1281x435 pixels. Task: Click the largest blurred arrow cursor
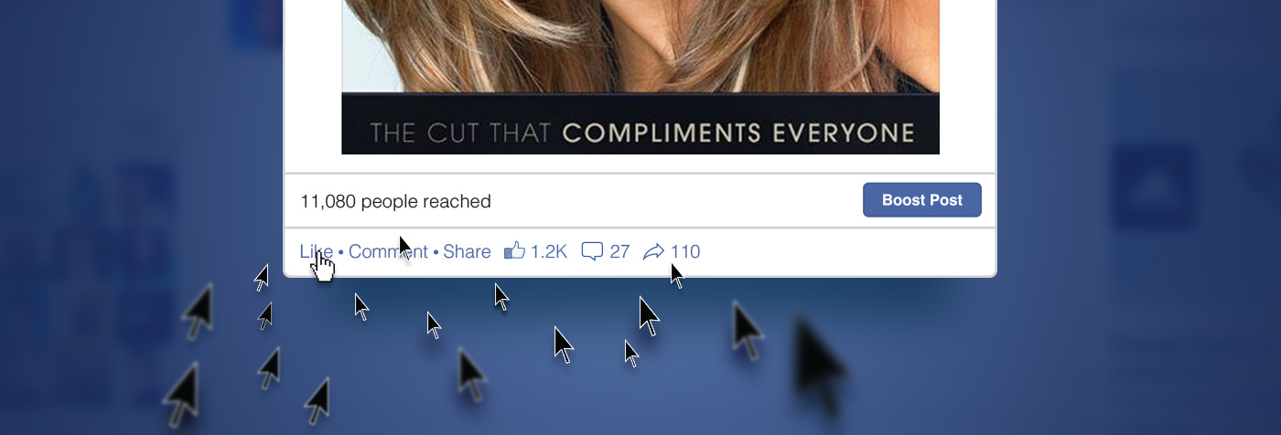821,367
